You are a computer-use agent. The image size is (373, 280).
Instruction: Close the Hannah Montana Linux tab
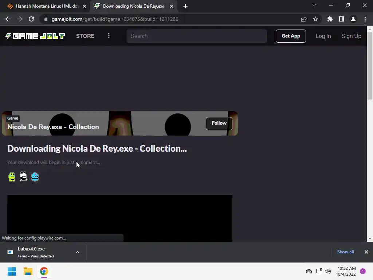pyautogui.click(x=85, y=6)
